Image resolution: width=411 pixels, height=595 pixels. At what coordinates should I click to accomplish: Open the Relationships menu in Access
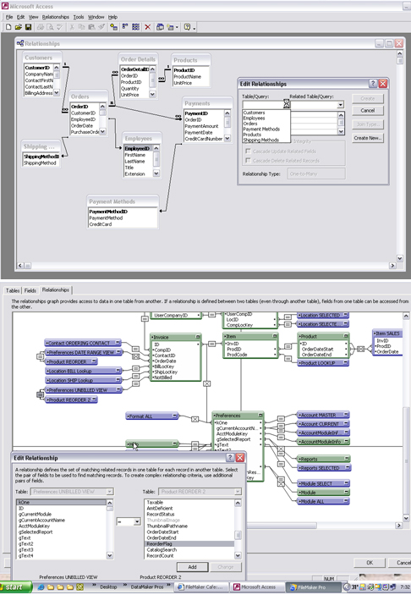click(x=56, y=17)
